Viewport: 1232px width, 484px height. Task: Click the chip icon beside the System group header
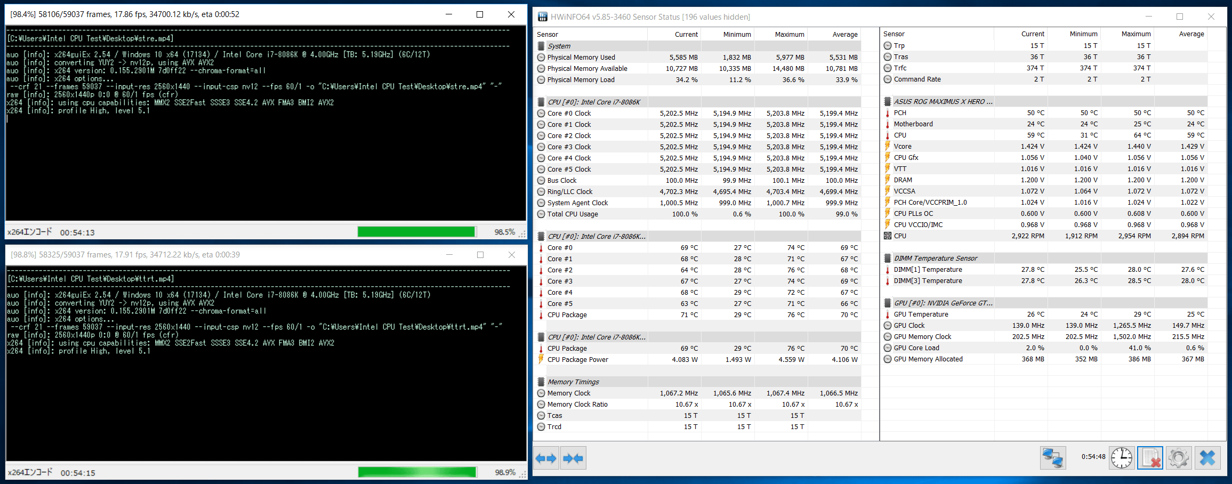[541, 46]
